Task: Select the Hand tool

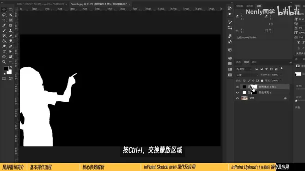Action: coord(11,57)
